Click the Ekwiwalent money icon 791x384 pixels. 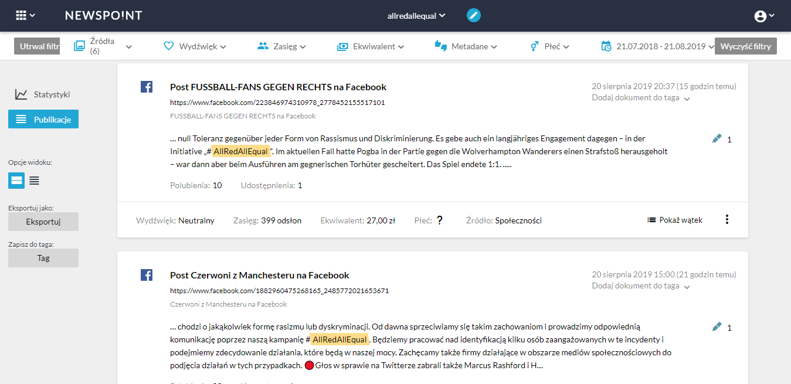[x=342, y=46]
